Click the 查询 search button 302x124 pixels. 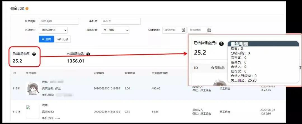click(46, 39)
